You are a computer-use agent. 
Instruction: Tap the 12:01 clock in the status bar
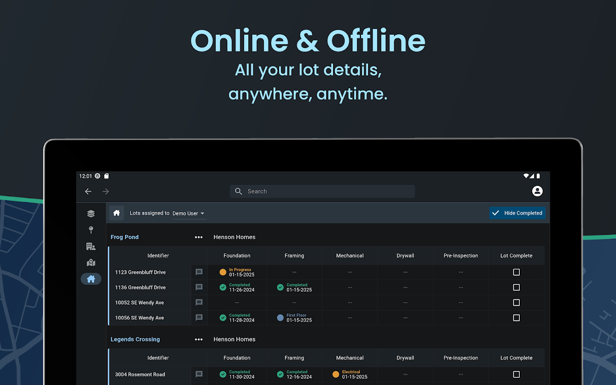point(86,176)
